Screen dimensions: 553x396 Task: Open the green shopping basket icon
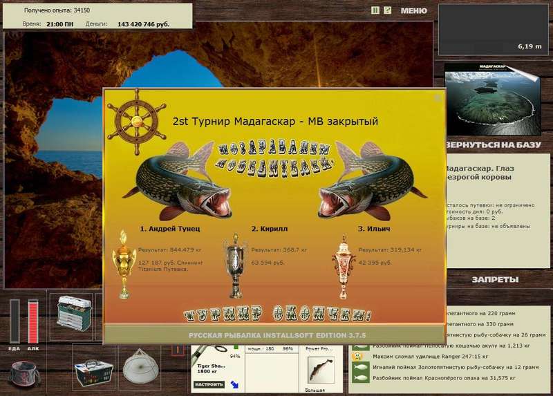[94, 373]
